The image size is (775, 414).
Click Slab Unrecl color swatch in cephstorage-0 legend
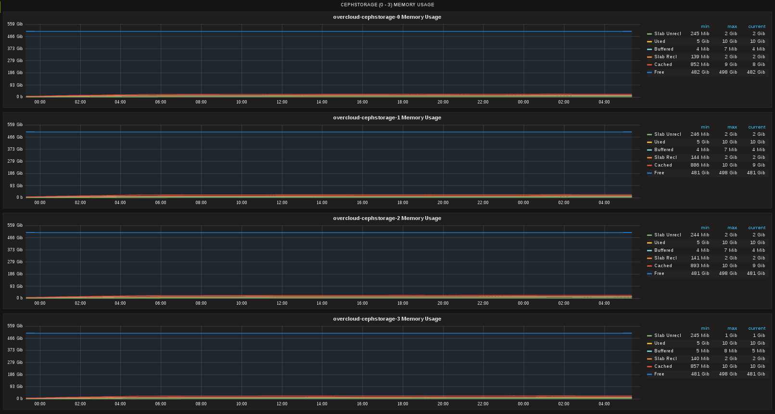649,34
